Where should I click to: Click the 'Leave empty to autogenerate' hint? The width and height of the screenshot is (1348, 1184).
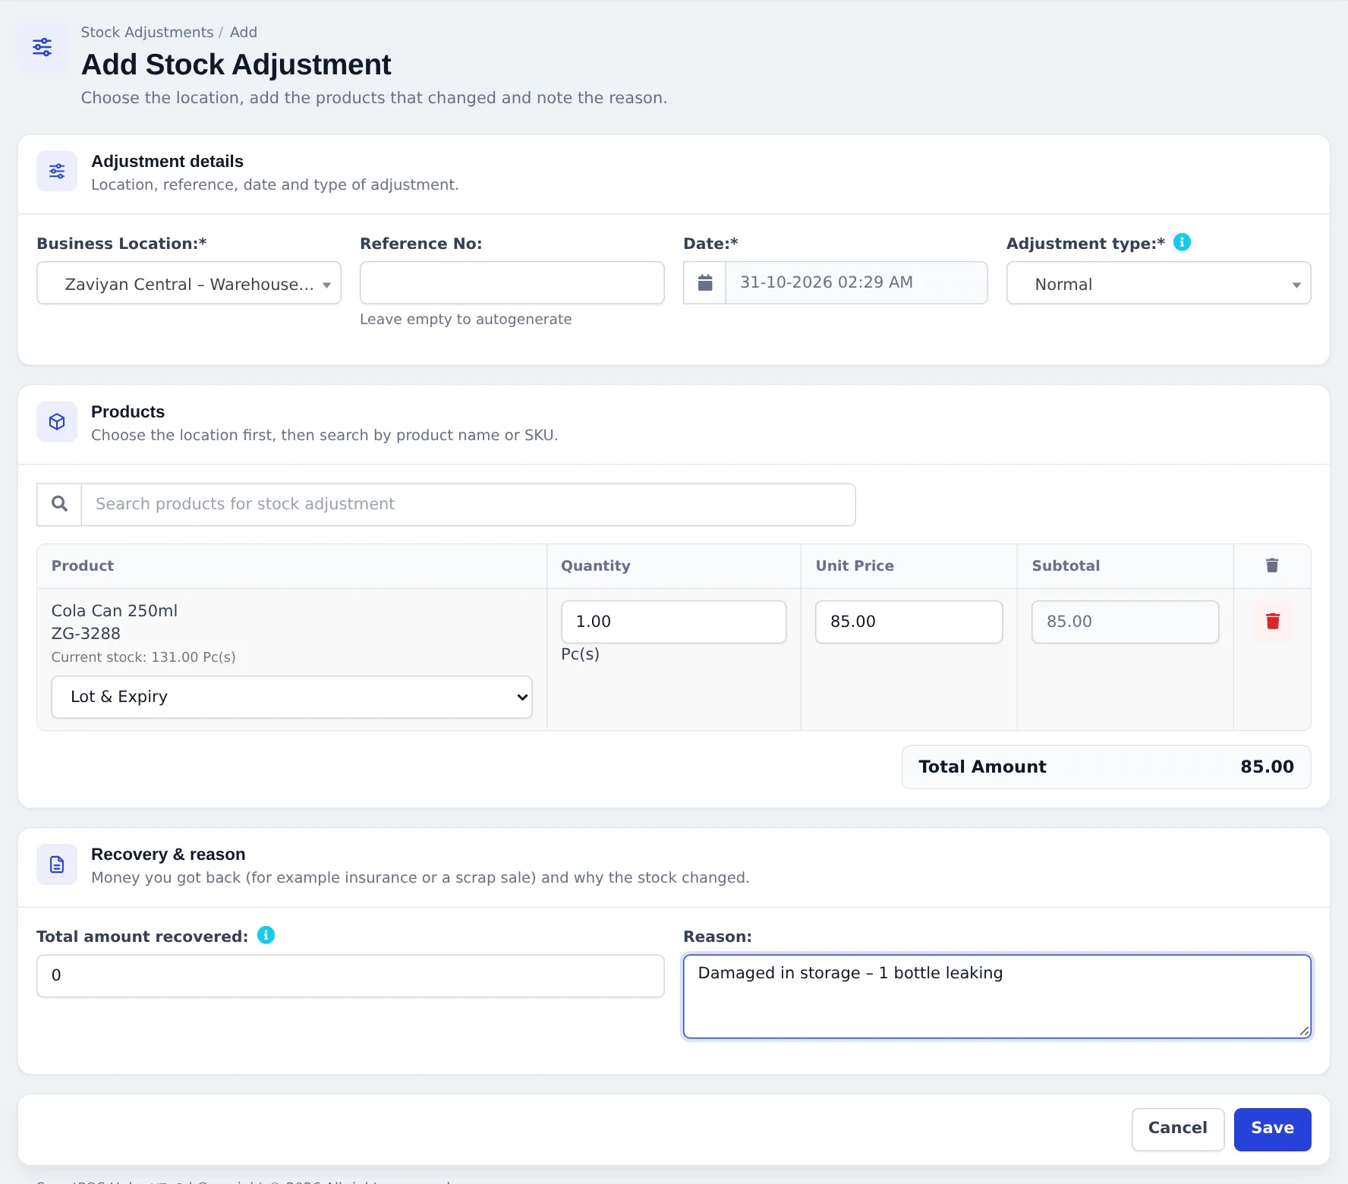pos(466,320)
